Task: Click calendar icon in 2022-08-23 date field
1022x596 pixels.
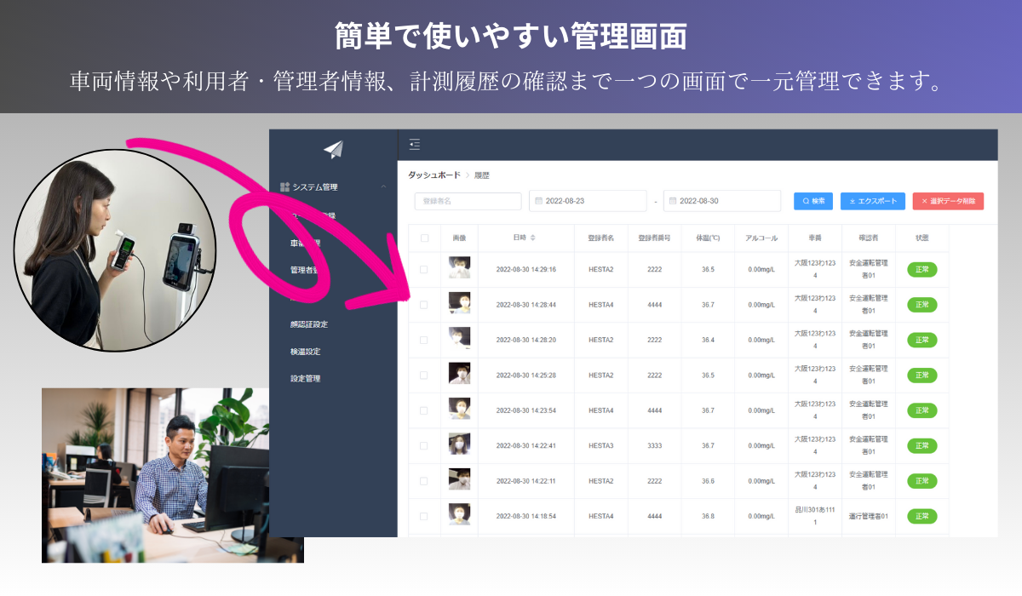Action: (538, 201)
